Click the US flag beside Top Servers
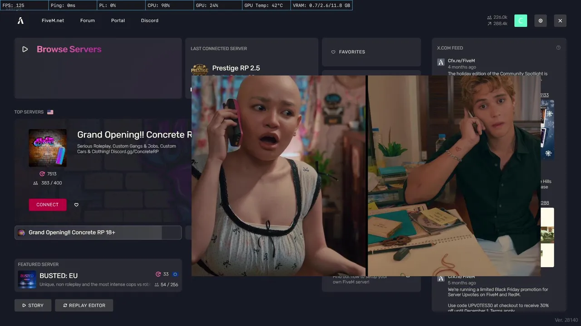581x326 pixels. pyautogui.click(x=50, y=112)
